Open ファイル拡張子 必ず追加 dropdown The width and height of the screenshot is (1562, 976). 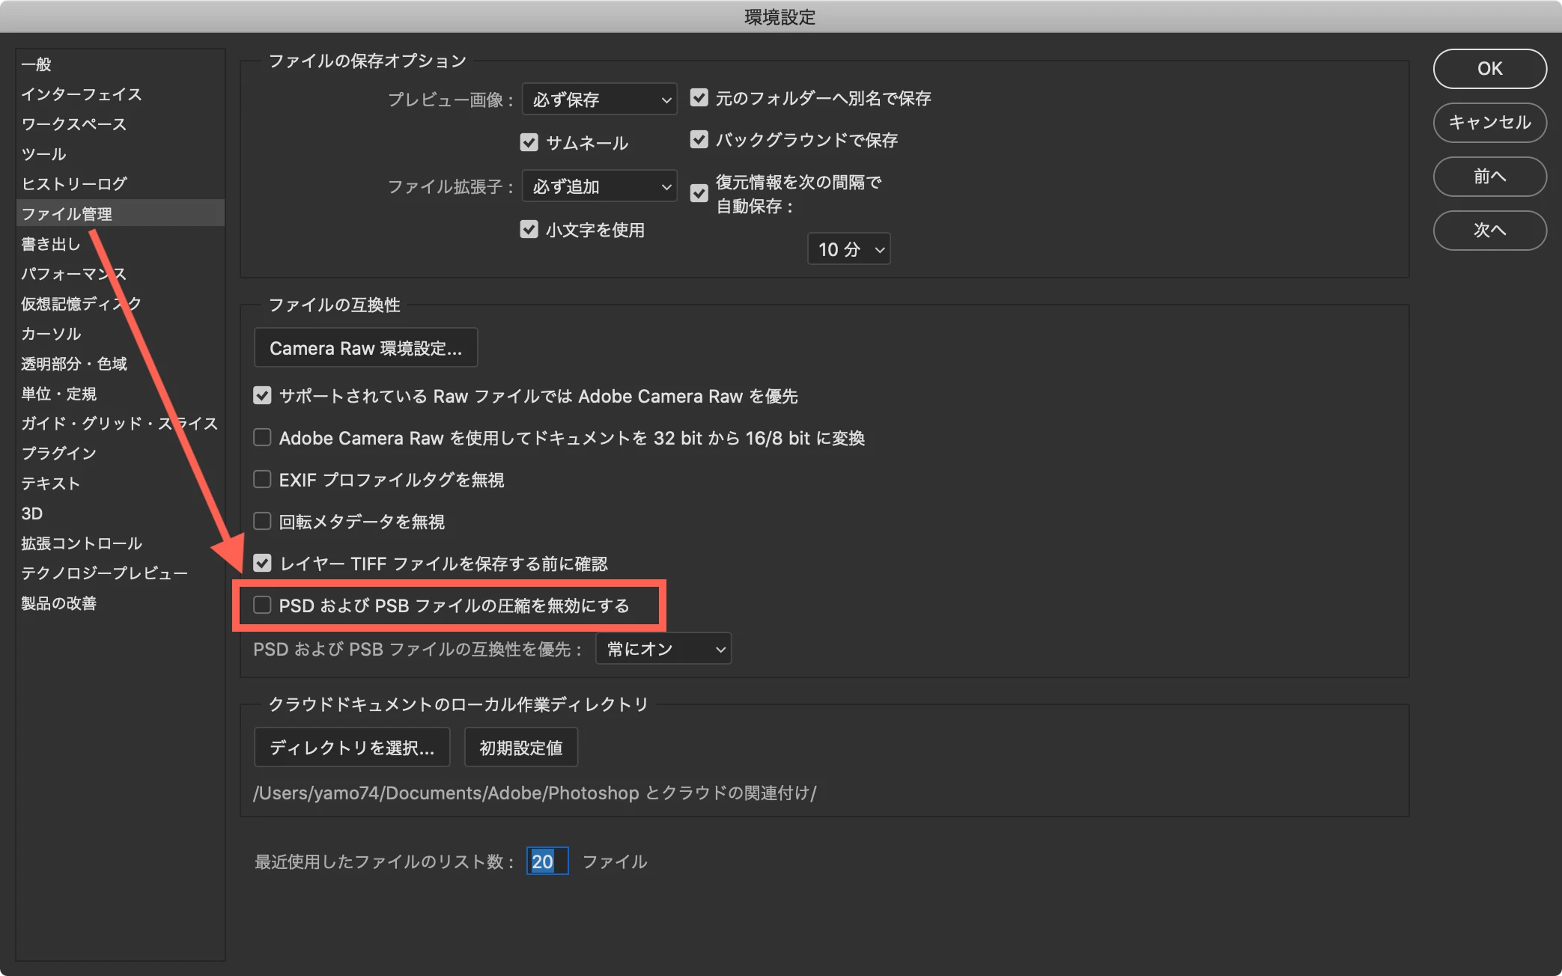pos(599,186)
